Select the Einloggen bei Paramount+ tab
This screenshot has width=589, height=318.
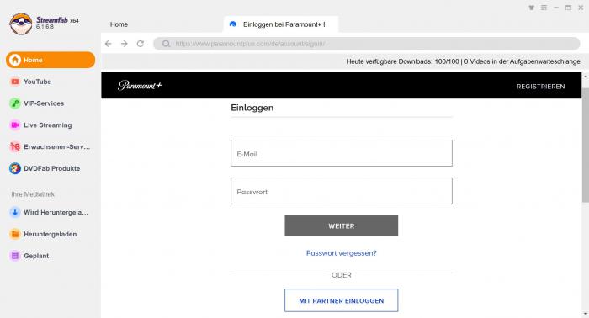pos(281,24)
